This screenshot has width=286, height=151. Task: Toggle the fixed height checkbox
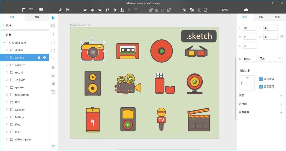click(x=261, y=86)
